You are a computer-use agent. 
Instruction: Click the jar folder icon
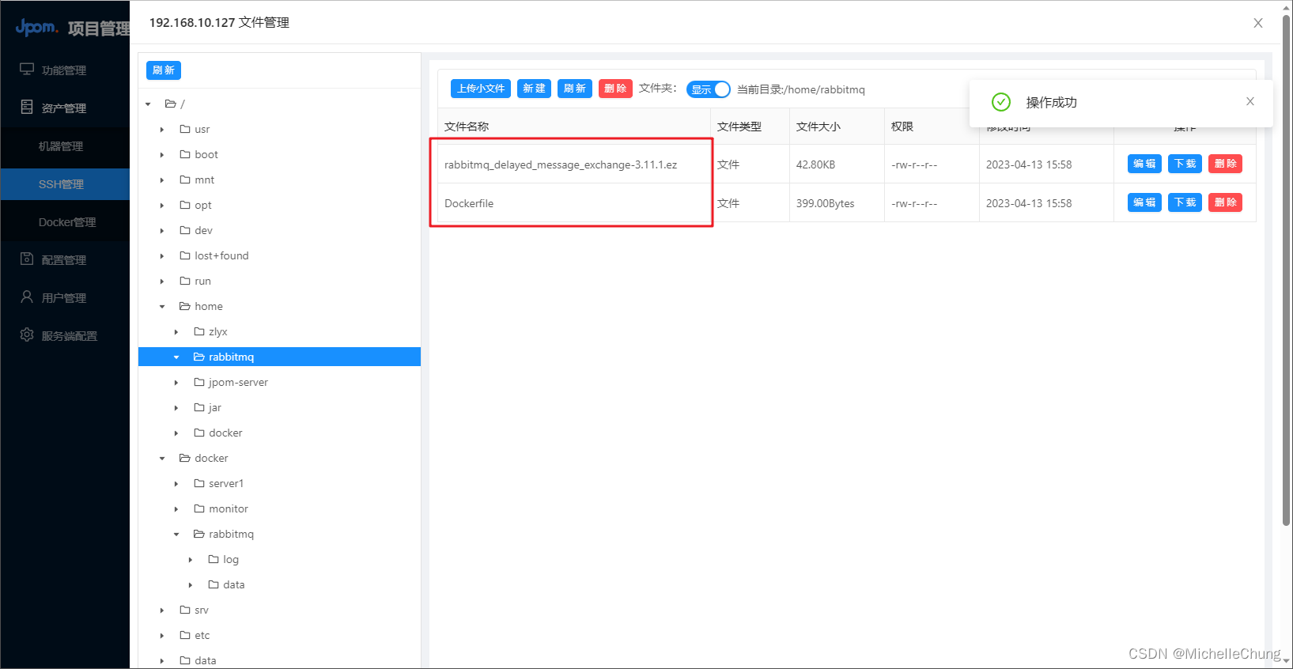click(199, 407)
